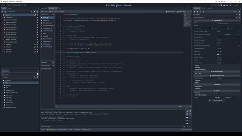Expand the WheelFL tree node

[3, 45]
